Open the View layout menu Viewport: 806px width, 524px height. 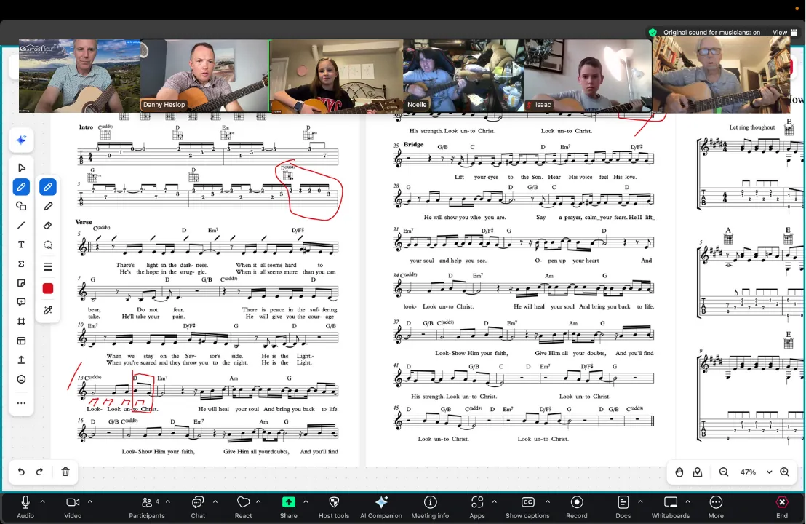pos(785,33)
